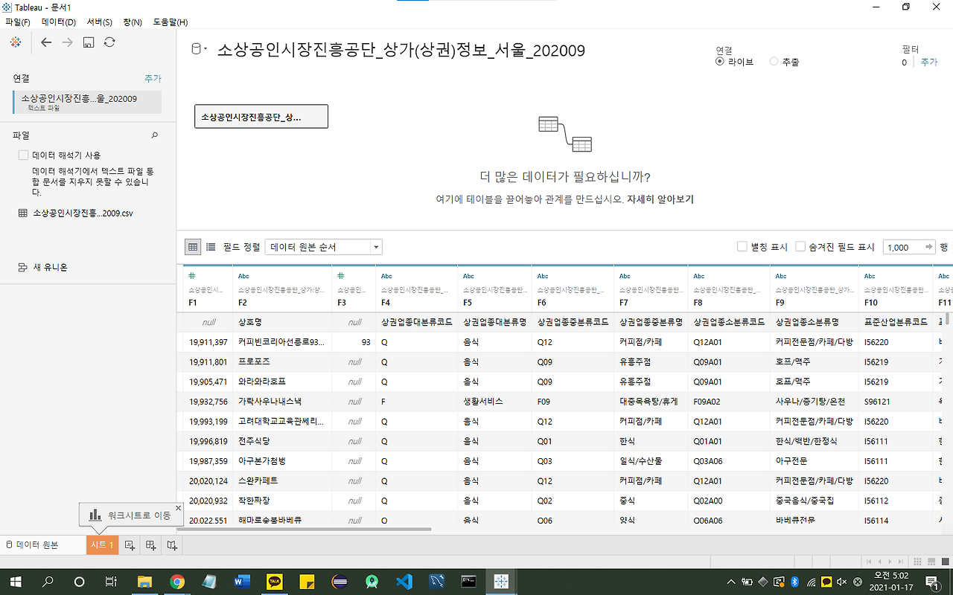
Task: Open the 도움말(H) menu
Action: pyautogui.click(x=170, y=22)
